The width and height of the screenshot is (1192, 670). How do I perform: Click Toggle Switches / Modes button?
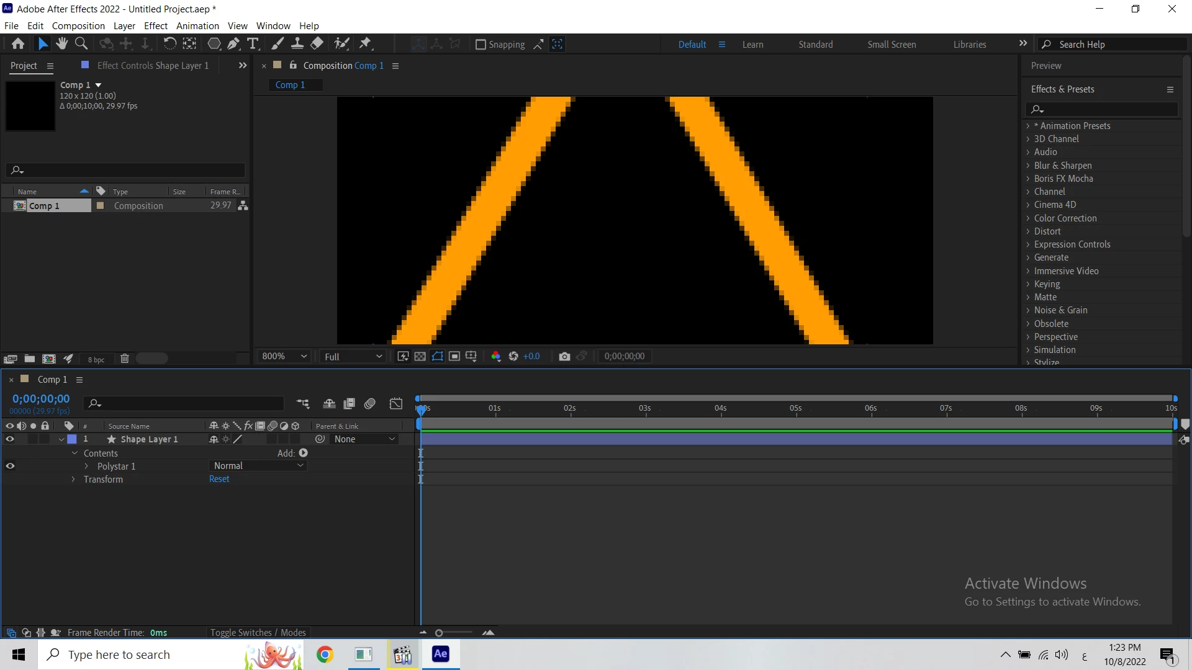click(x=258, y=632)
